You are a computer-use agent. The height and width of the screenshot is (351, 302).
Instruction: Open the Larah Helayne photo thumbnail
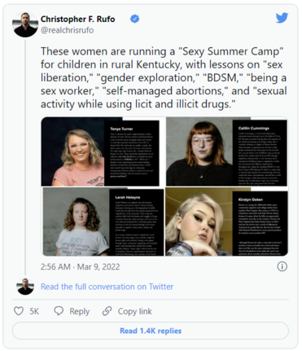(x=103, y=222)
